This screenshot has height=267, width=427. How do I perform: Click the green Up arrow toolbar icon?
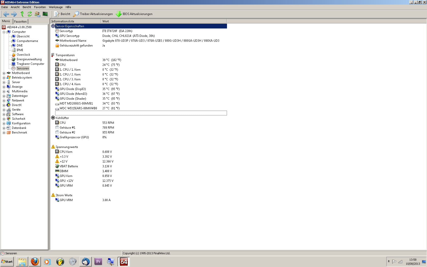(x=22, y=14)
